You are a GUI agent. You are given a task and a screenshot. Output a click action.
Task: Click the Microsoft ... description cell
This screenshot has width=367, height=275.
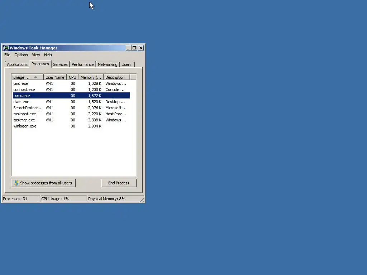click(x=116, y=108)
